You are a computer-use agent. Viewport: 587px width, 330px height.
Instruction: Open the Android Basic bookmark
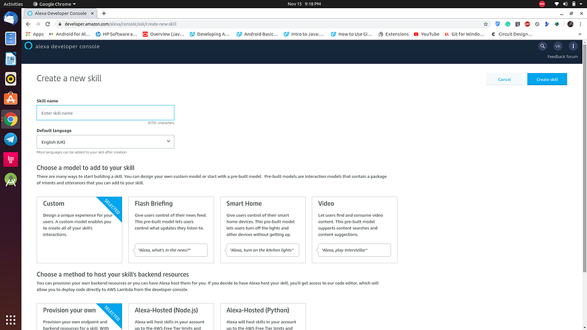[x=257, y=34]
